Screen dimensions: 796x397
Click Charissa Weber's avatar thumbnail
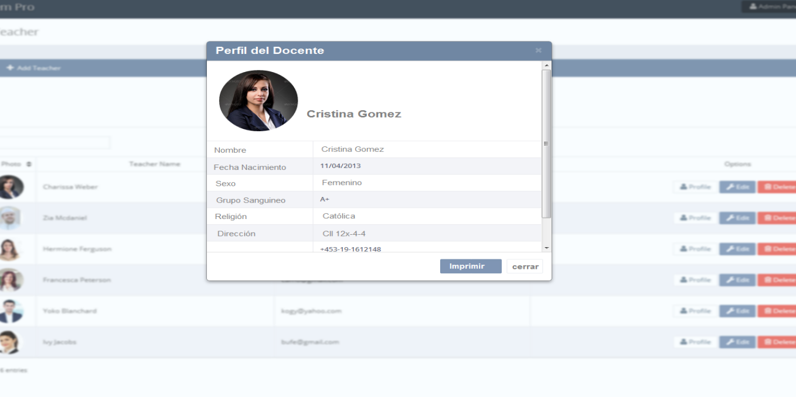coord(11,187)
